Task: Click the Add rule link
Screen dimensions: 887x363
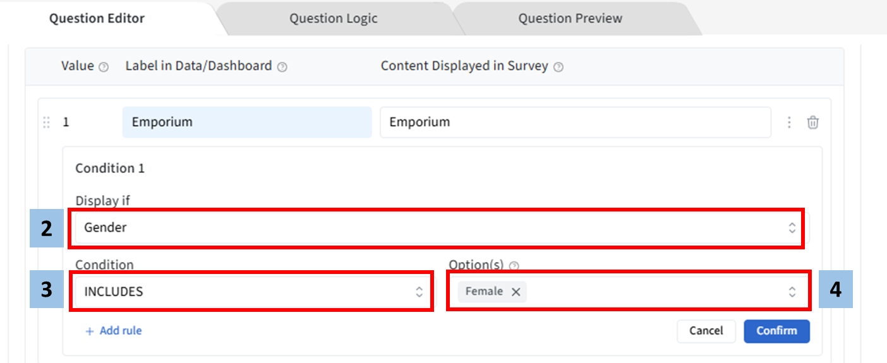Action: pyautogui.click(x=114, y=331)
